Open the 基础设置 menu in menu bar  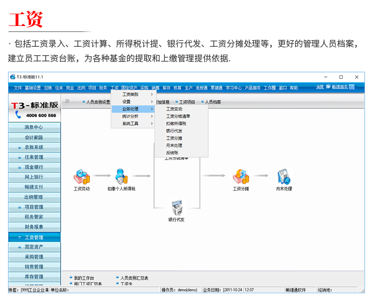pos(33,88)
